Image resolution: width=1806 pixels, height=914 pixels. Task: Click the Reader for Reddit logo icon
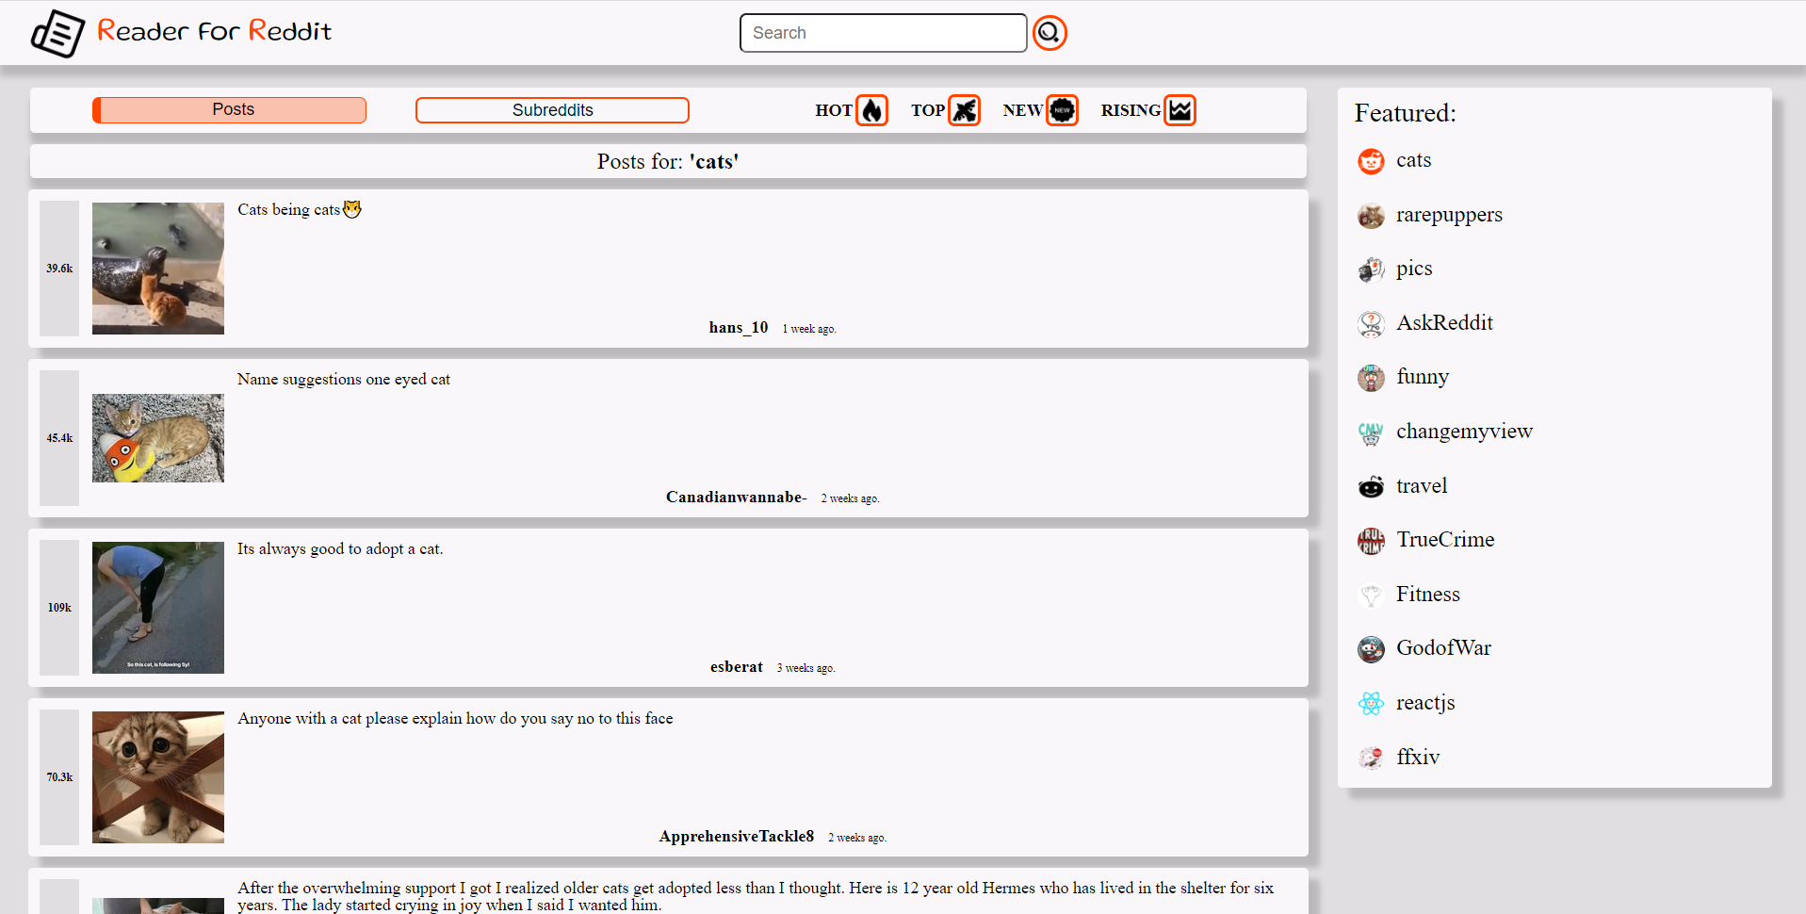(x=57, y=34)
